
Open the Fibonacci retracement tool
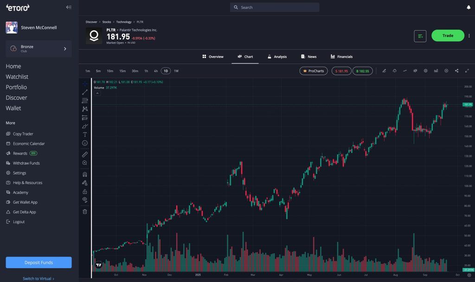[x=85, y=100]
